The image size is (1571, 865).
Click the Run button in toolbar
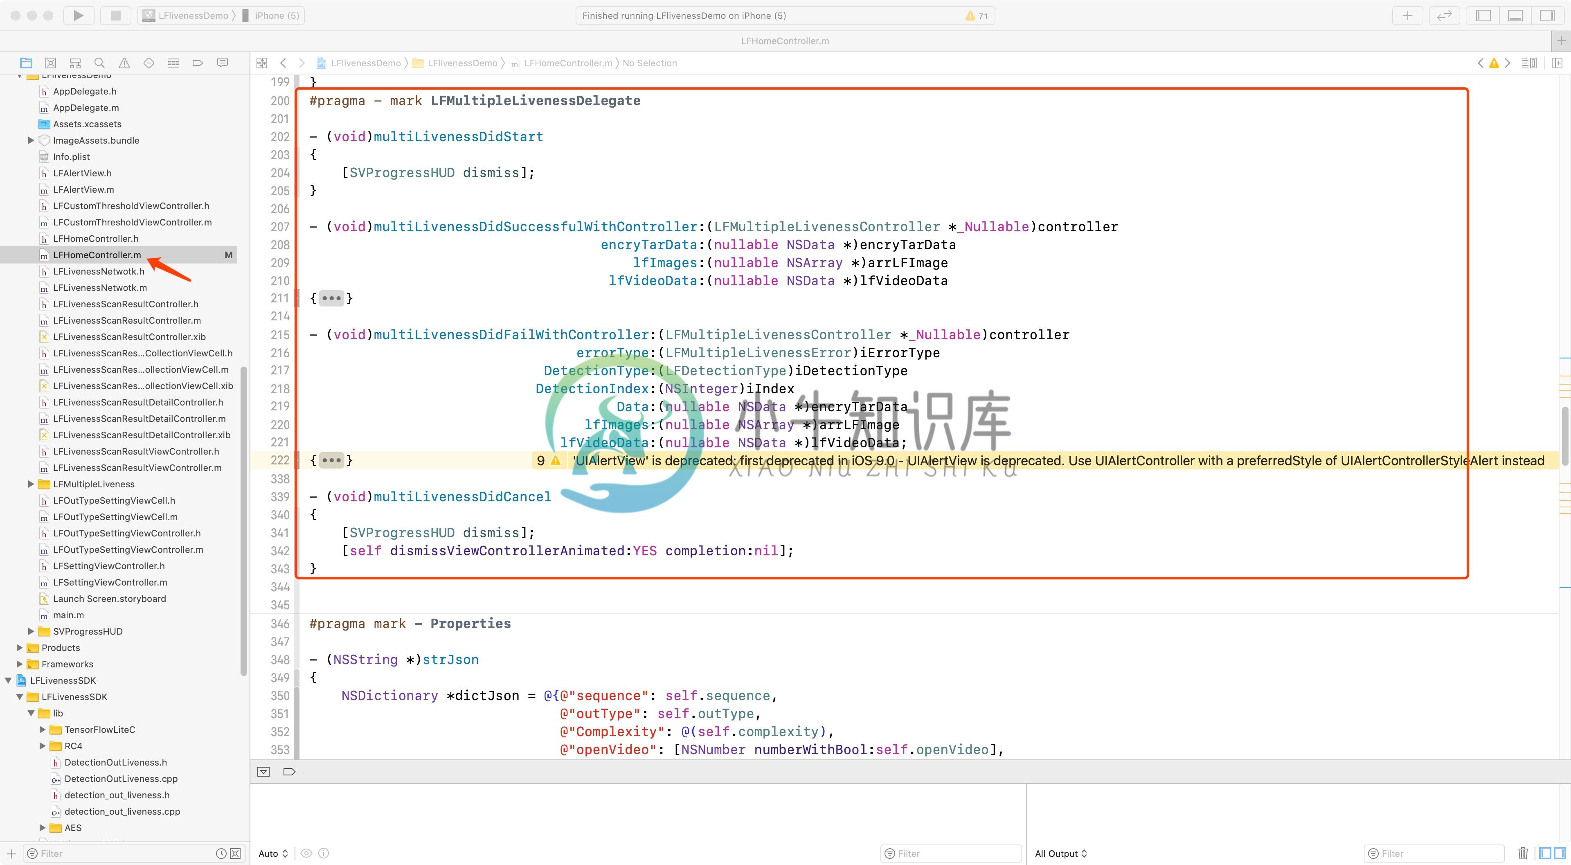[x=79, y=15]
